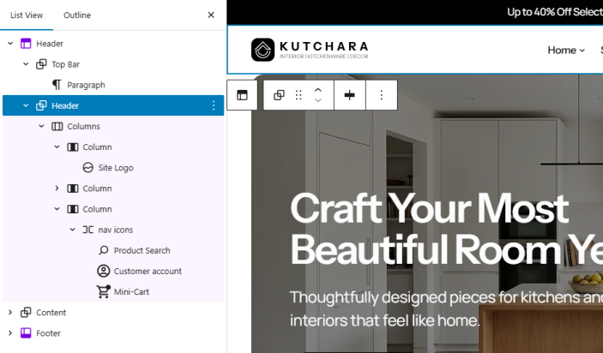Image resolution: width=603 pixels, height=353 pixels.
Task: Click the Paragraph pilcrow icon
Action: [57, 85]
